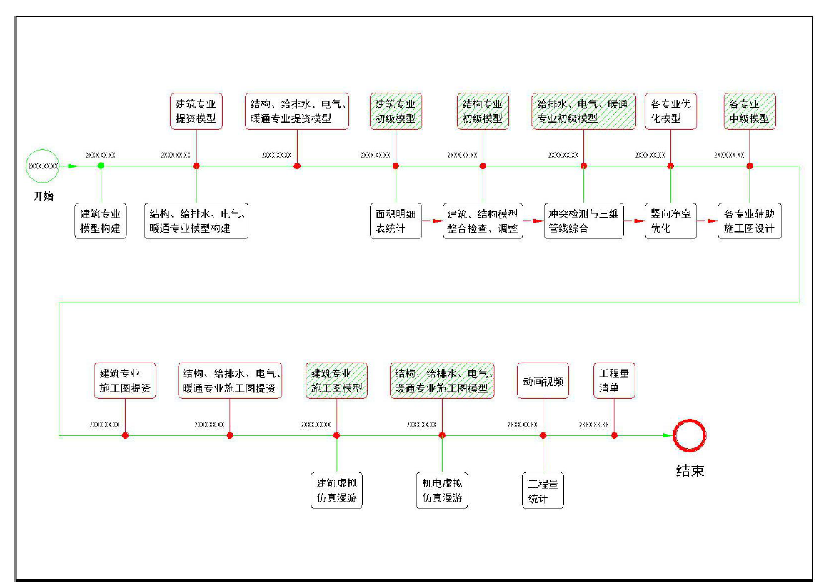Click the 结束 label
The image size is (819, 583).
(x=690, y=471)
